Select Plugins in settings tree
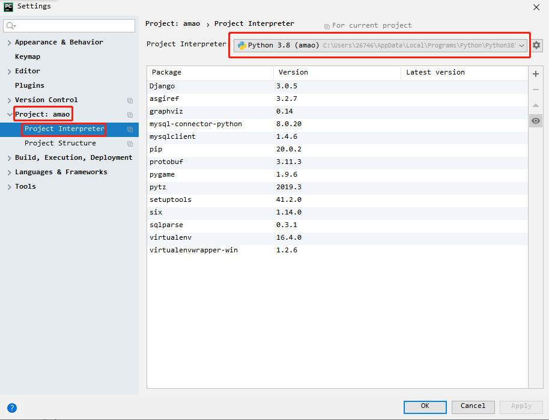 point(29,85)
